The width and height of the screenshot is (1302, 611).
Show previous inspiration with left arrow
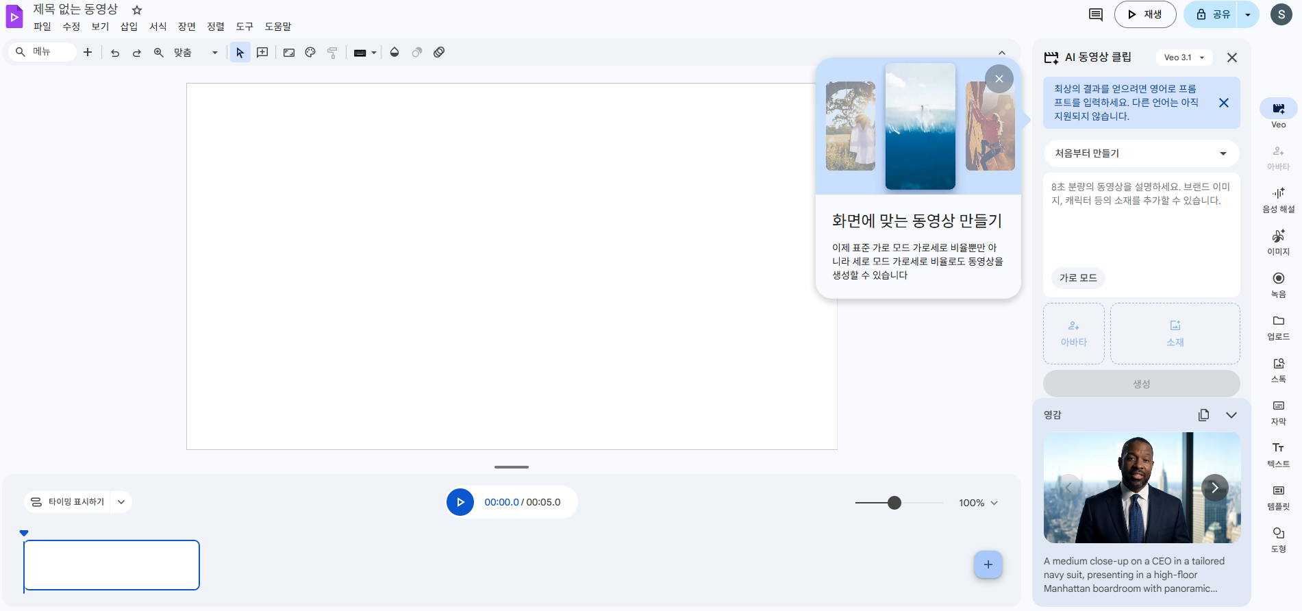1069,488
